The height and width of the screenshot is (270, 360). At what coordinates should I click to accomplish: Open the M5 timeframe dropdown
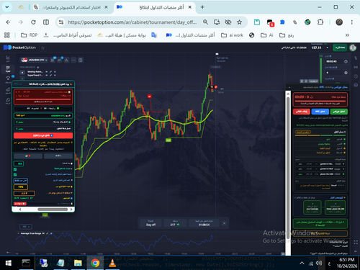point(26,227)
